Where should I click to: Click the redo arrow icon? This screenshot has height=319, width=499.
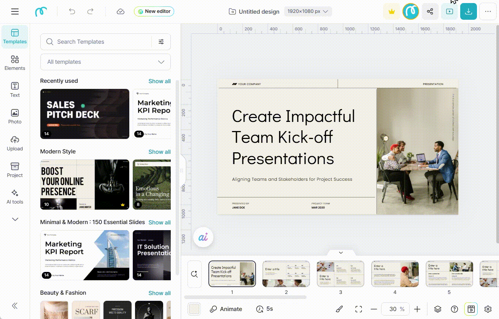90,11
